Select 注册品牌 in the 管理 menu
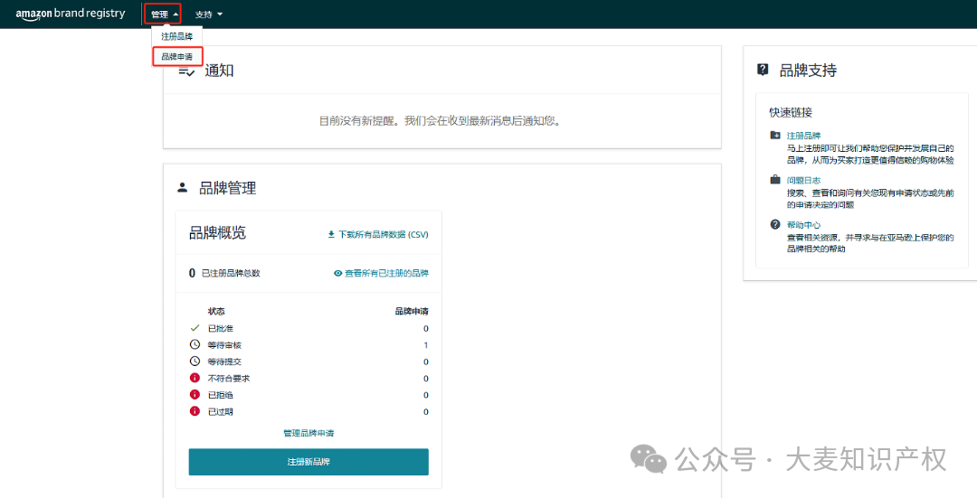977x498 pixels. pyautogui.click(x=177, y=37)
